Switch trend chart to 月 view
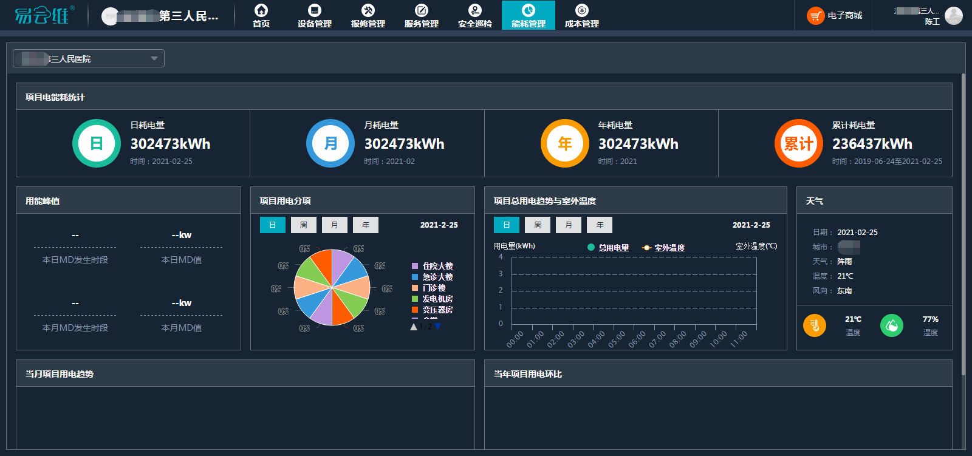 tap(569, 225)
